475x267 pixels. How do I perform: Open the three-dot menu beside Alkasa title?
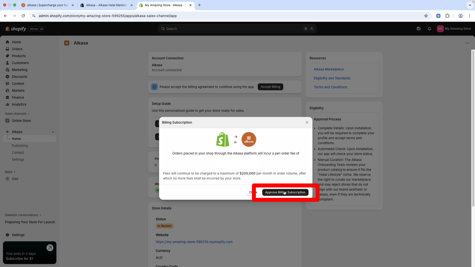click(467, 43)
